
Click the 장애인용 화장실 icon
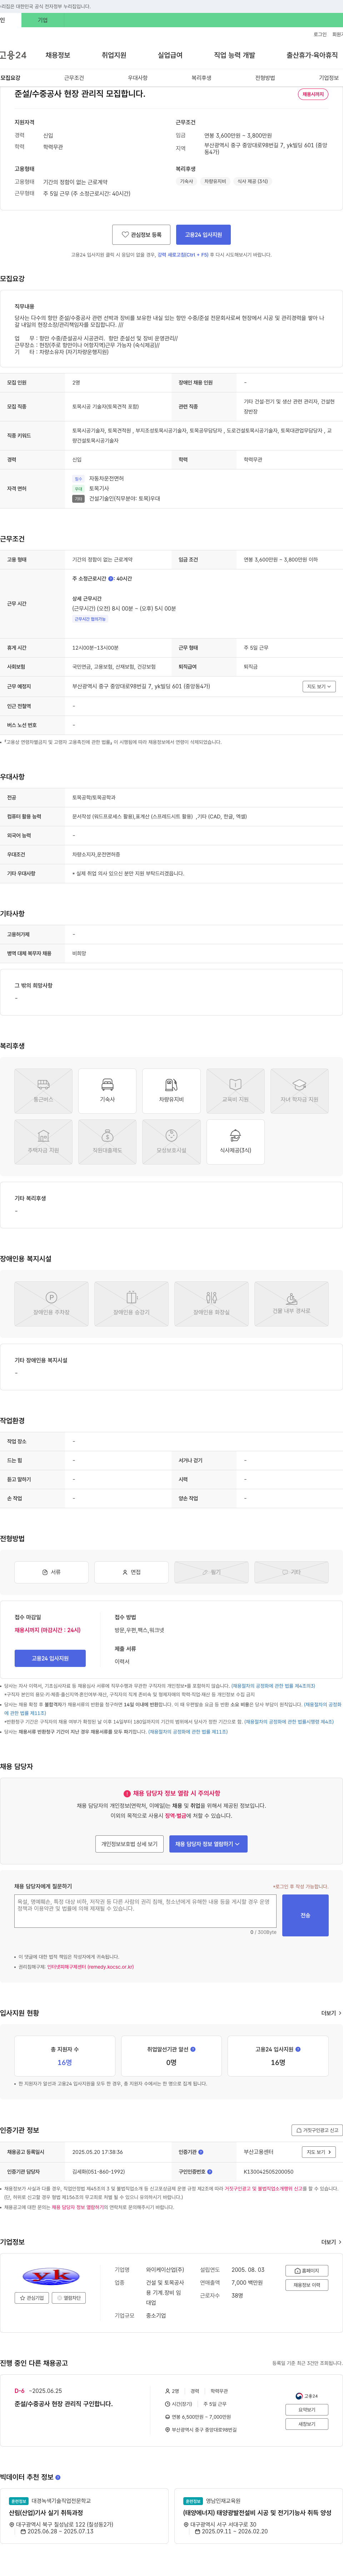(212, 1304)
